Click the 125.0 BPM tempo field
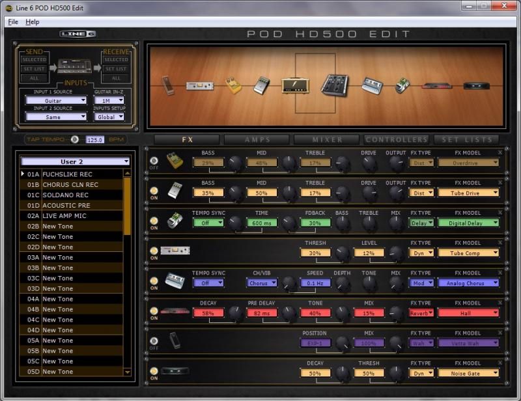 pyautogui.click(x=94, y=139)
